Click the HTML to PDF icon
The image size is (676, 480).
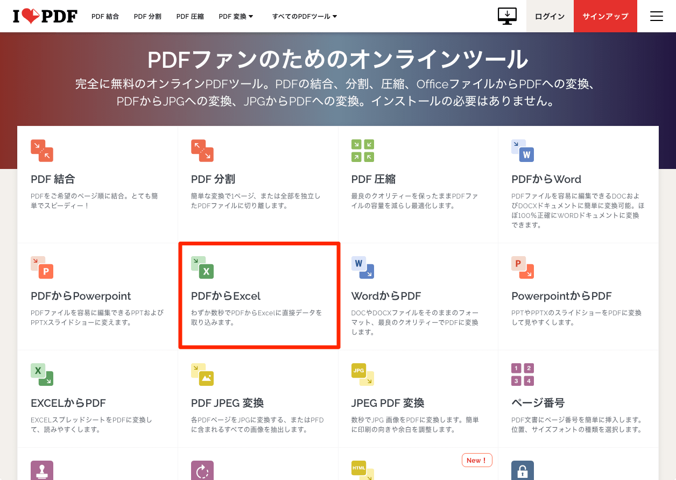[x=363, y=470]
